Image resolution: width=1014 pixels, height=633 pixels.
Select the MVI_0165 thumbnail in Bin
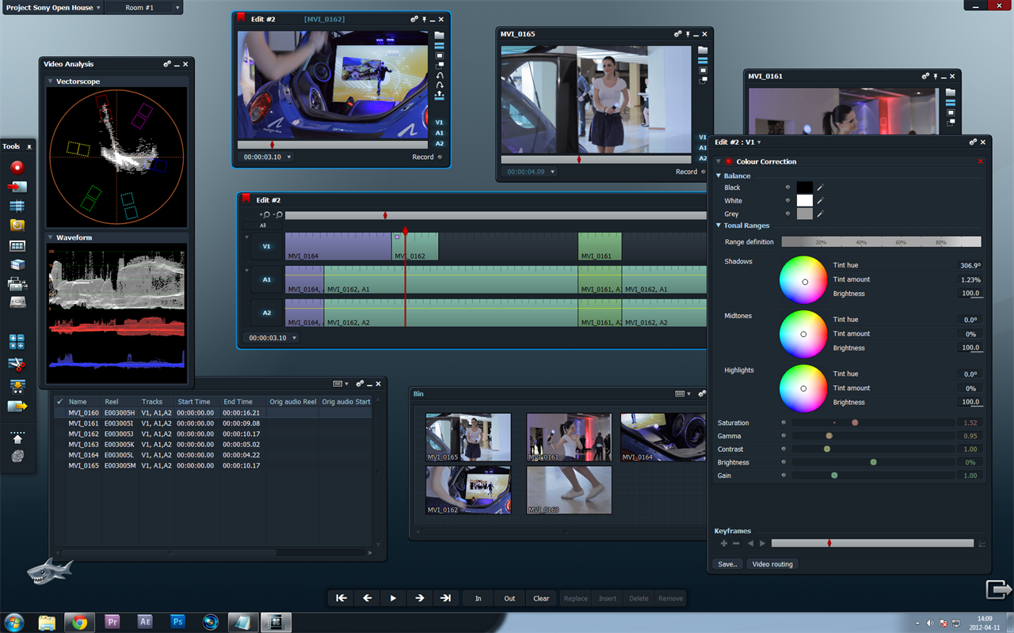[x=468, y=437]
